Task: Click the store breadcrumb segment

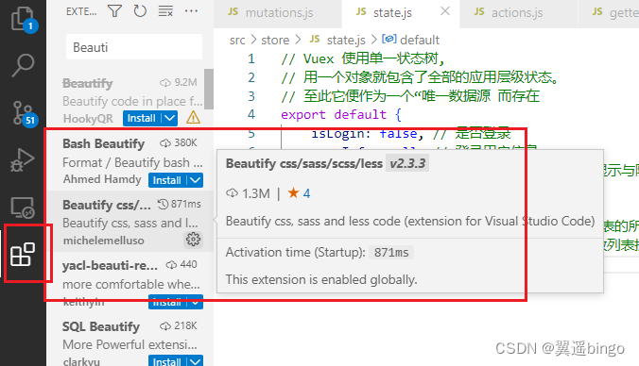Action: click(275, 41)
